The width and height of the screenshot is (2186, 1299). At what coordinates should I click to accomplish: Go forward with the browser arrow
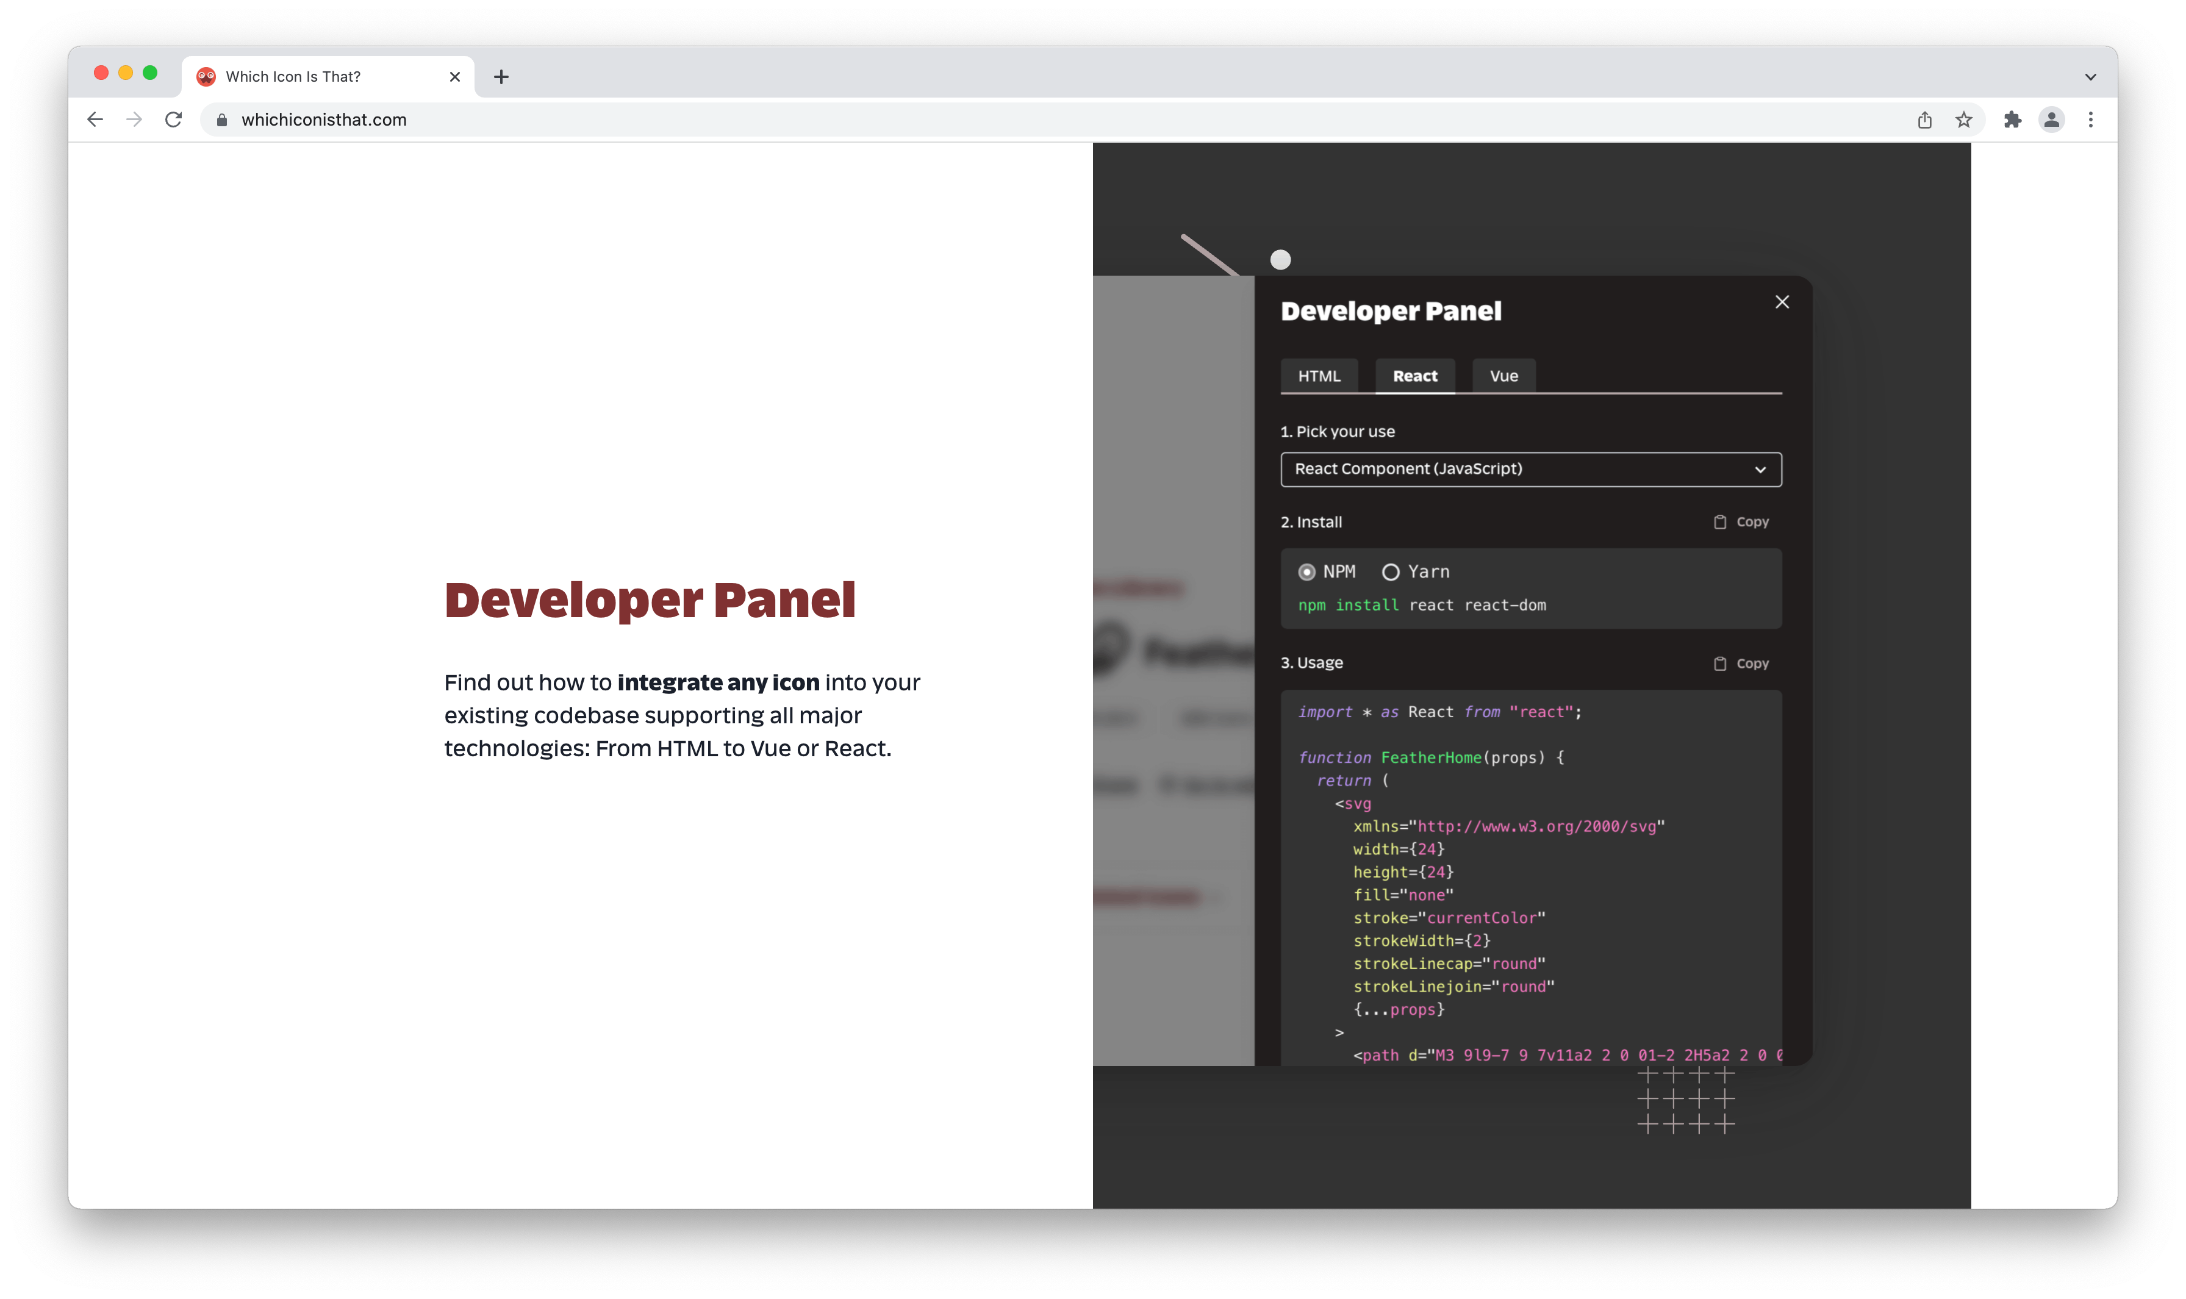point(134,120)
